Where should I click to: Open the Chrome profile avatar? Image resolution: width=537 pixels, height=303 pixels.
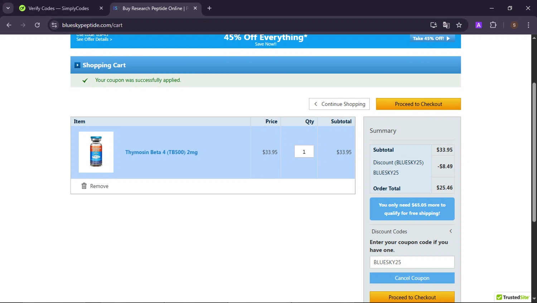514,25
